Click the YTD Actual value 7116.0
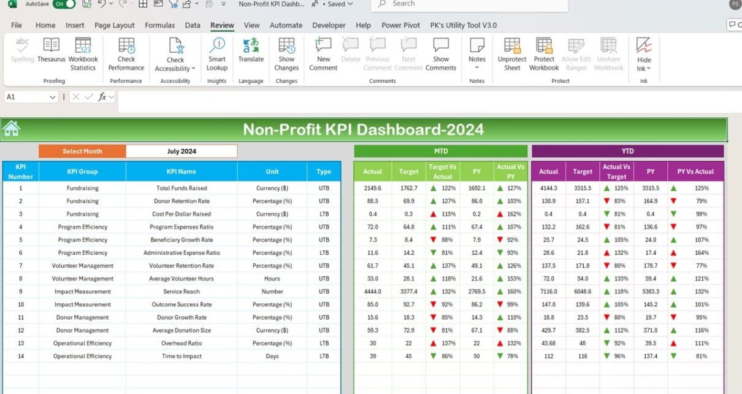Viewport: 742px width, 394px height. click(x=549, y=292)
